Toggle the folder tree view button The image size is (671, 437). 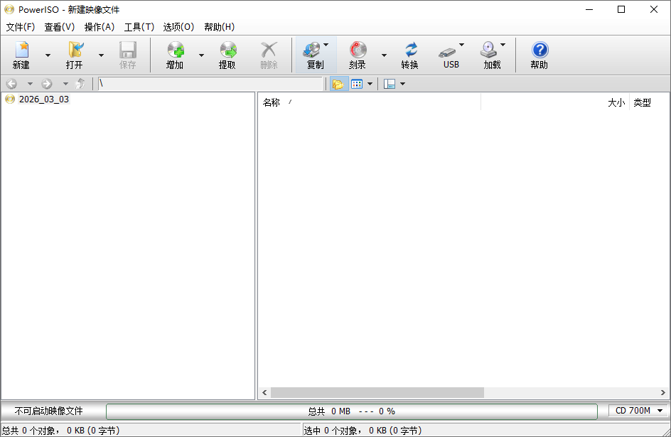[338, 84]
